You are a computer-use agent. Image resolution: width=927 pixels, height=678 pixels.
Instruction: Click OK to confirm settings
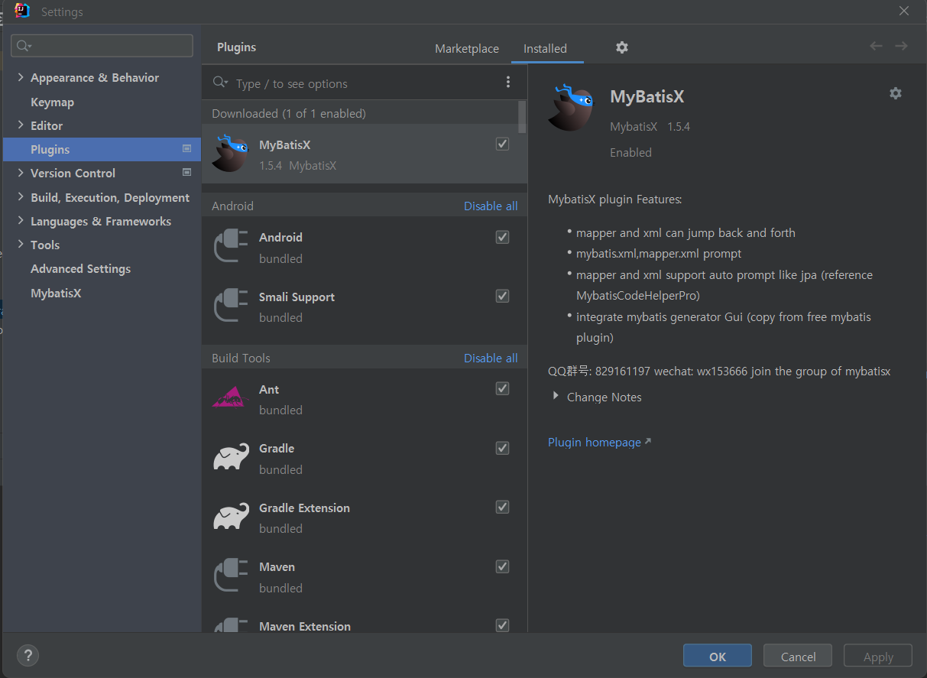click(x=718, y=656)
